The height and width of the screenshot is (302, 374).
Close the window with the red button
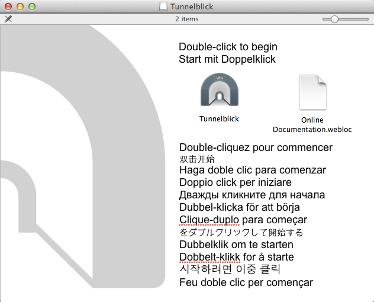pyautogui.click(x=8, y=7)
